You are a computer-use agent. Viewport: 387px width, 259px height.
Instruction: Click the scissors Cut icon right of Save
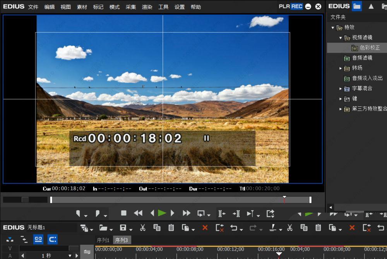[x=143, y=228]
